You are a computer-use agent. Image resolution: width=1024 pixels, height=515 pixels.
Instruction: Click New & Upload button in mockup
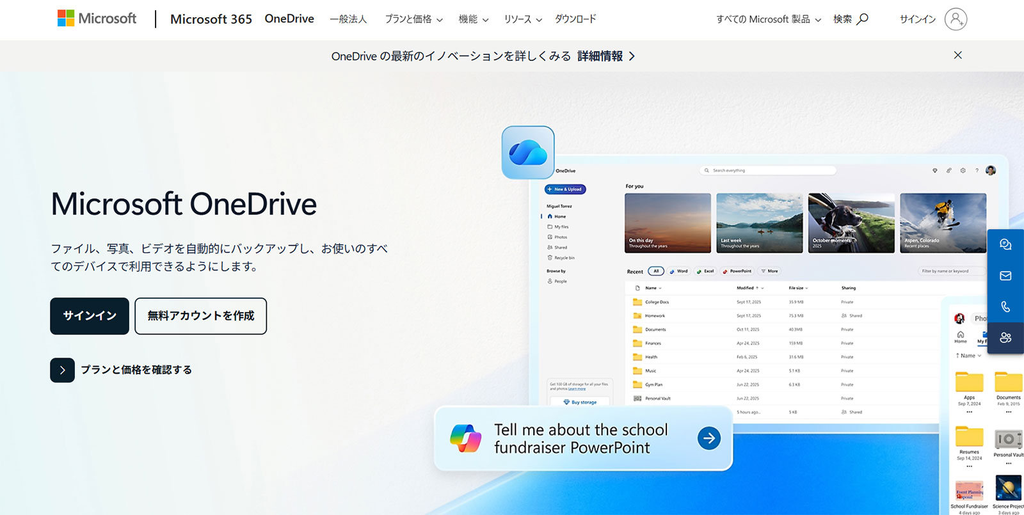[565, 189]
